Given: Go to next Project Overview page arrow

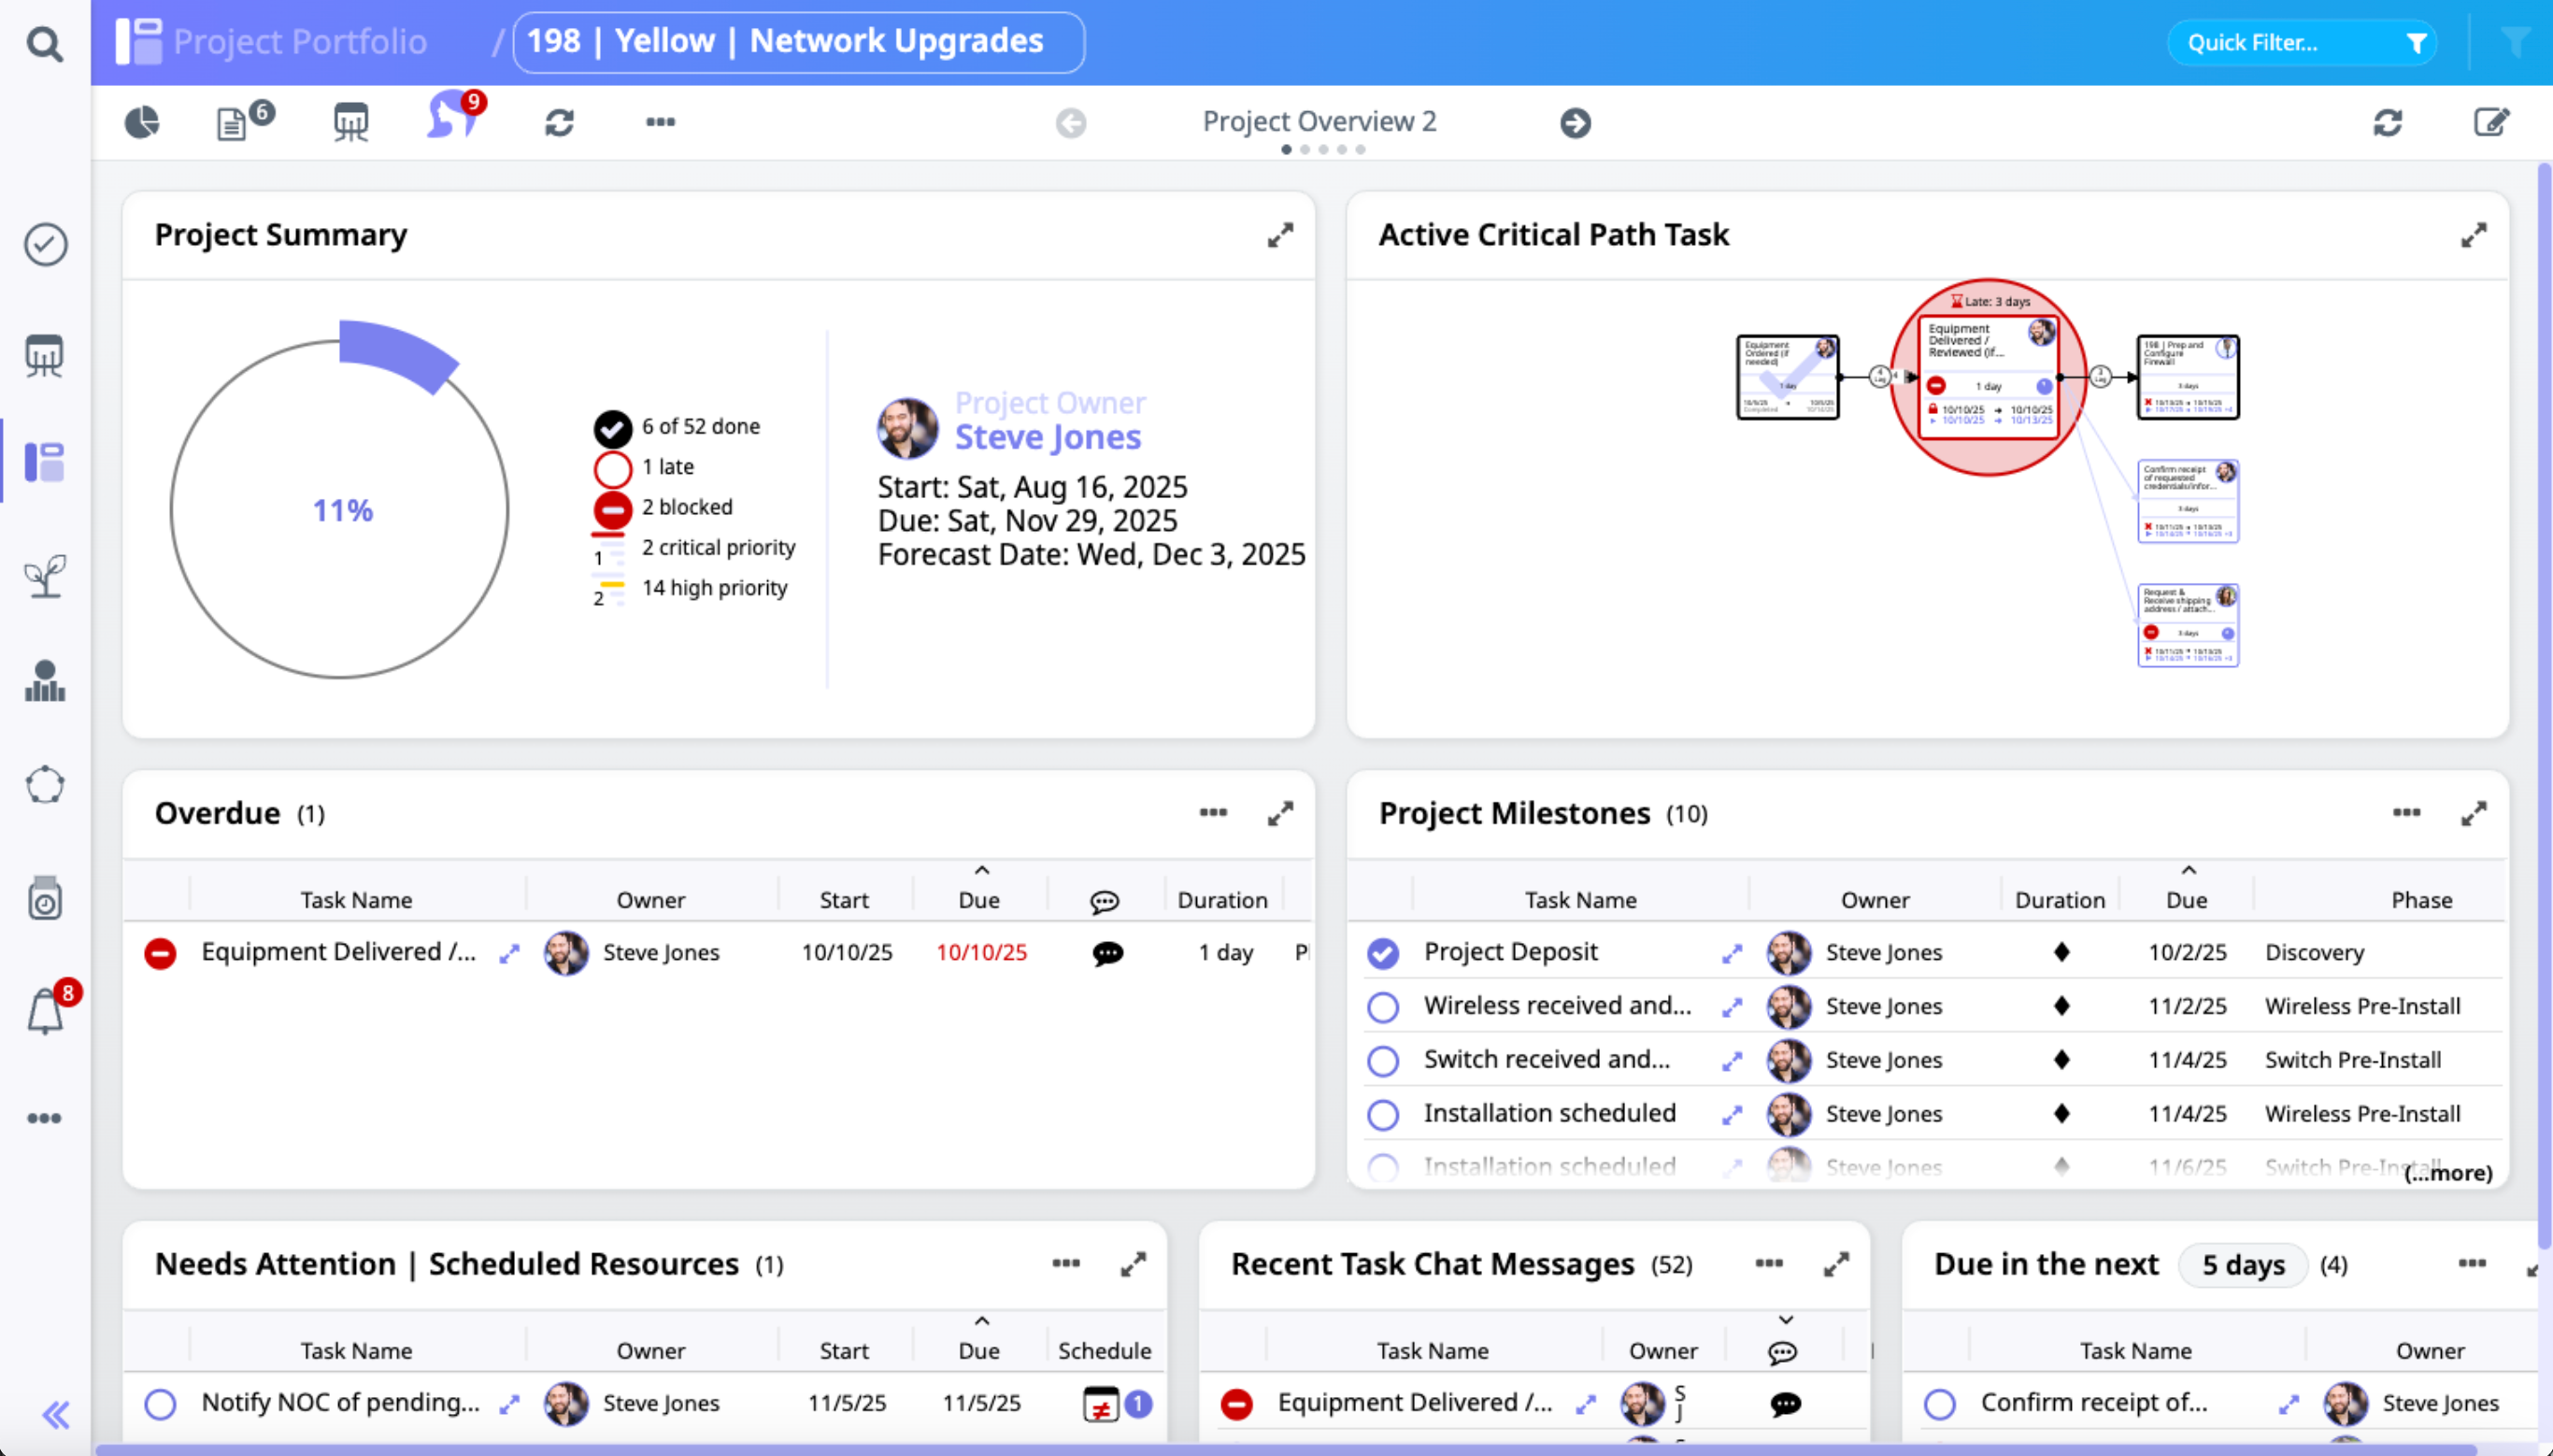Looking at the screenshot, I should coord(1575,123).
